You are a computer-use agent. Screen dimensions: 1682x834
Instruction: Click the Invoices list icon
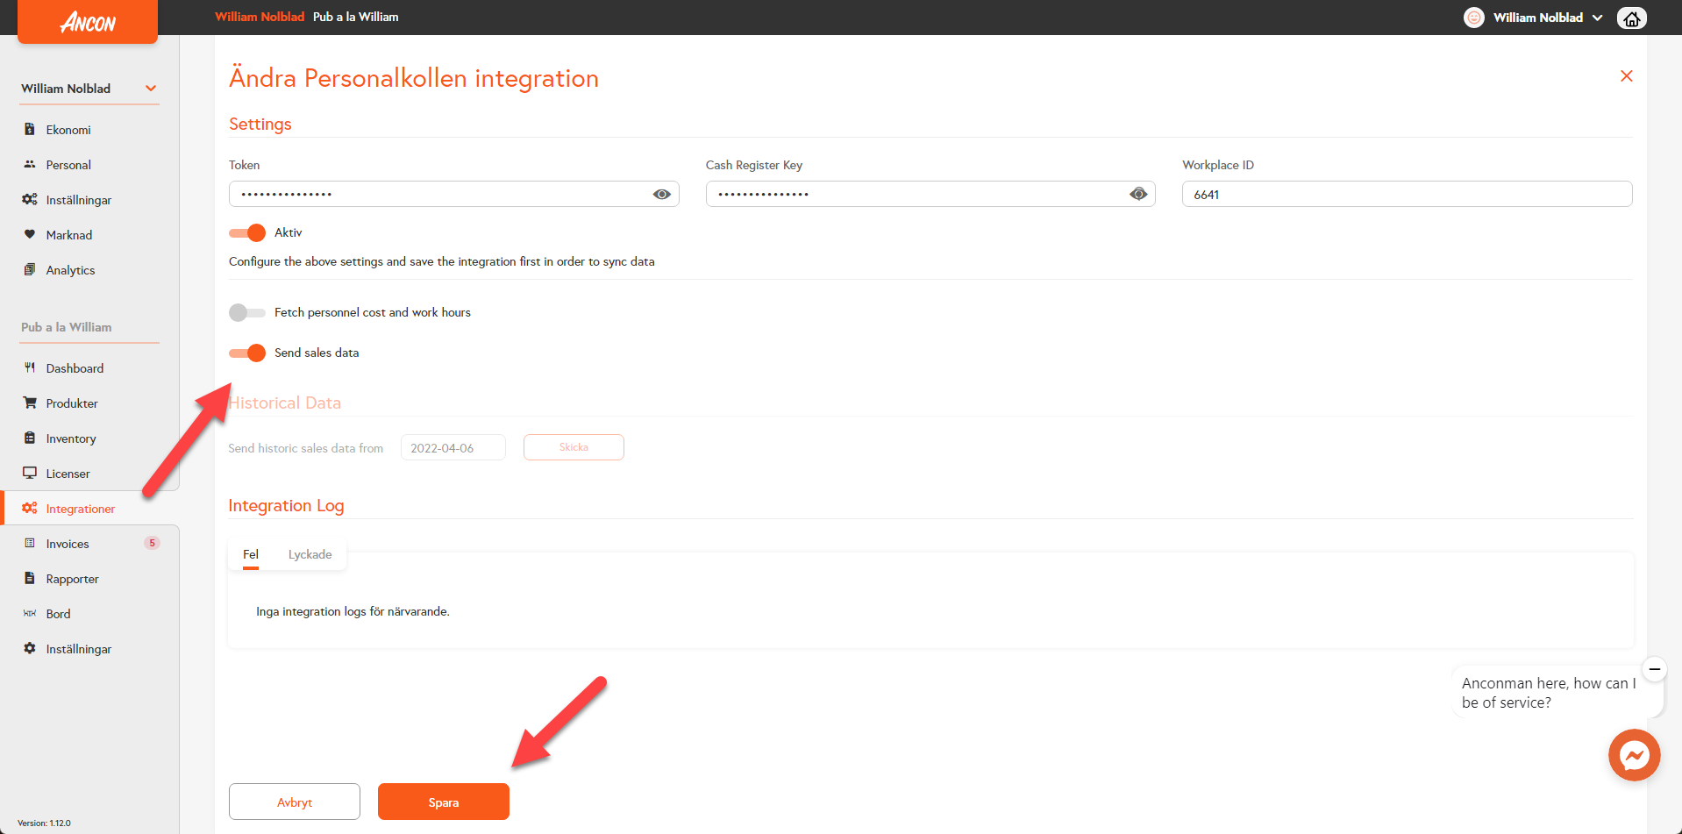coord(30,543)
